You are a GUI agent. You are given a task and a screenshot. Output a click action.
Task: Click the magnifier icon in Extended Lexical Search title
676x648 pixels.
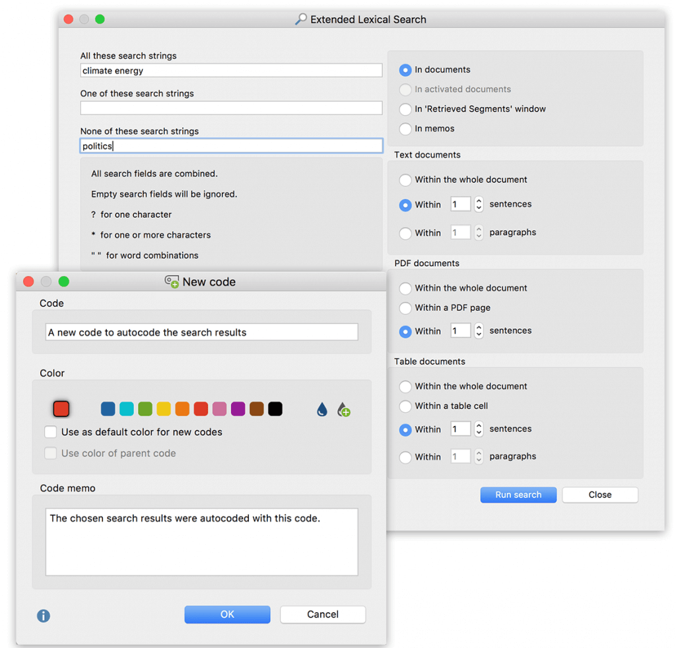301,19
